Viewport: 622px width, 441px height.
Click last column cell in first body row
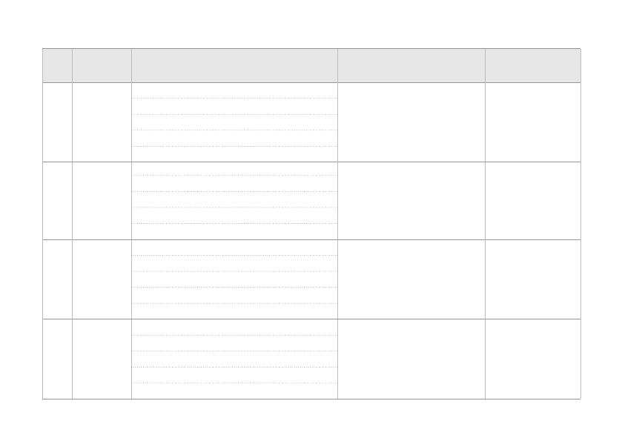point(533,122)
